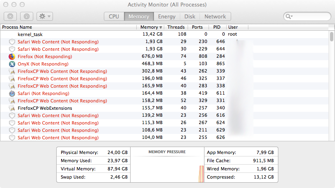Click the FirefoxCP WebExtensions icon
Viewport: 335px width, 188px height.
pos(12,108)
